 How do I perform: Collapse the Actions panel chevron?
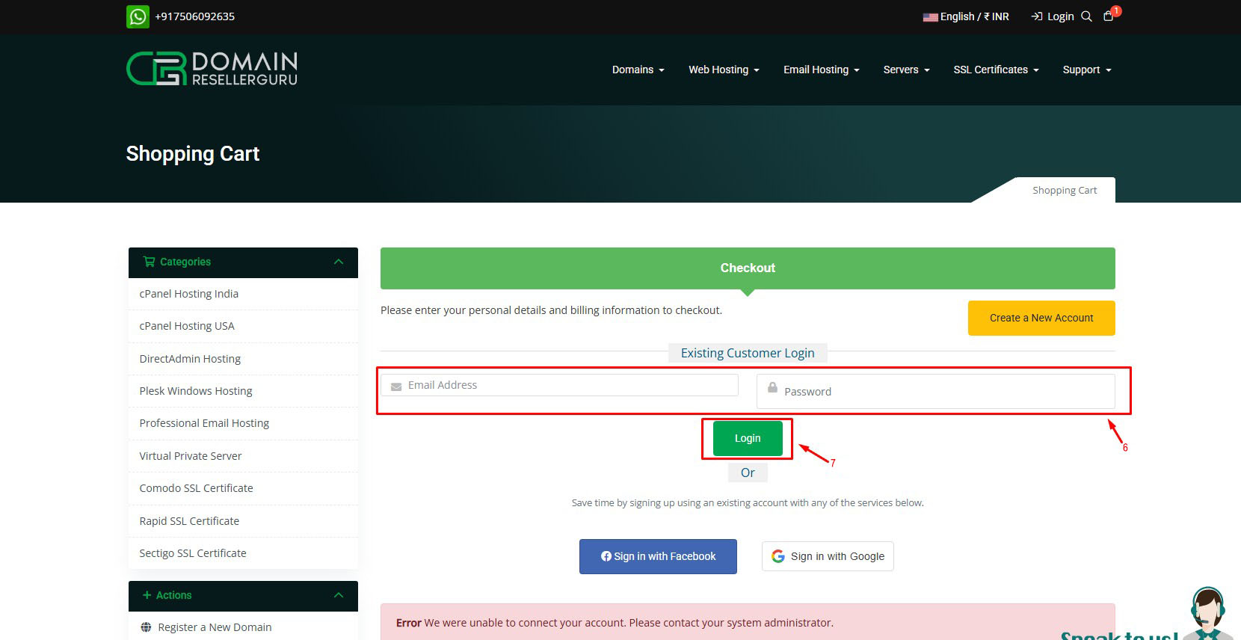[339, 595]
